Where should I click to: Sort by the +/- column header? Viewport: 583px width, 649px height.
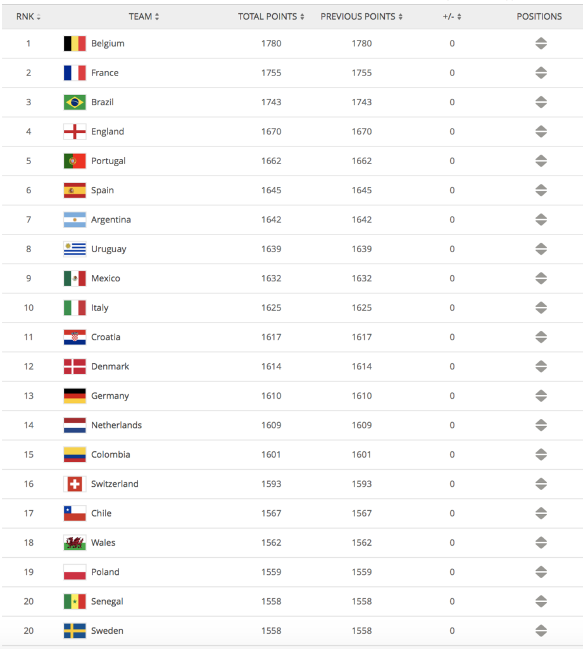click(x=452, y=16)
